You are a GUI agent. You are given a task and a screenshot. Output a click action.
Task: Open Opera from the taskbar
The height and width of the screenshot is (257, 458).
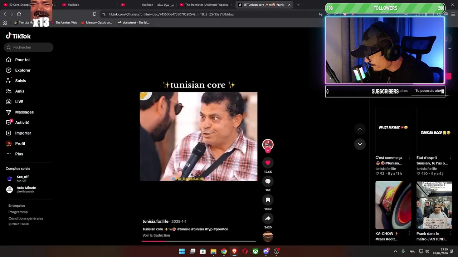(x=245, y=251)
